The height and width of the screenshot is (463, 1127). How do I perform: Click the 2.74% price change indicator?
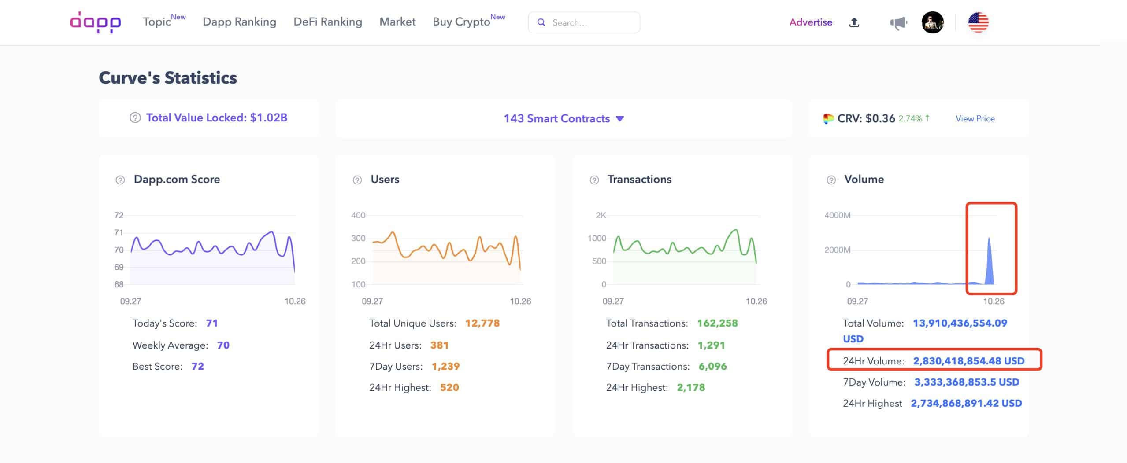click(x=914, y=118)
